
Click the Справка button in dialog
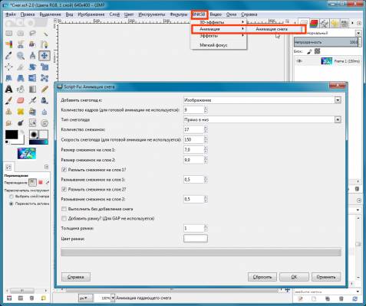pos(76,277)
